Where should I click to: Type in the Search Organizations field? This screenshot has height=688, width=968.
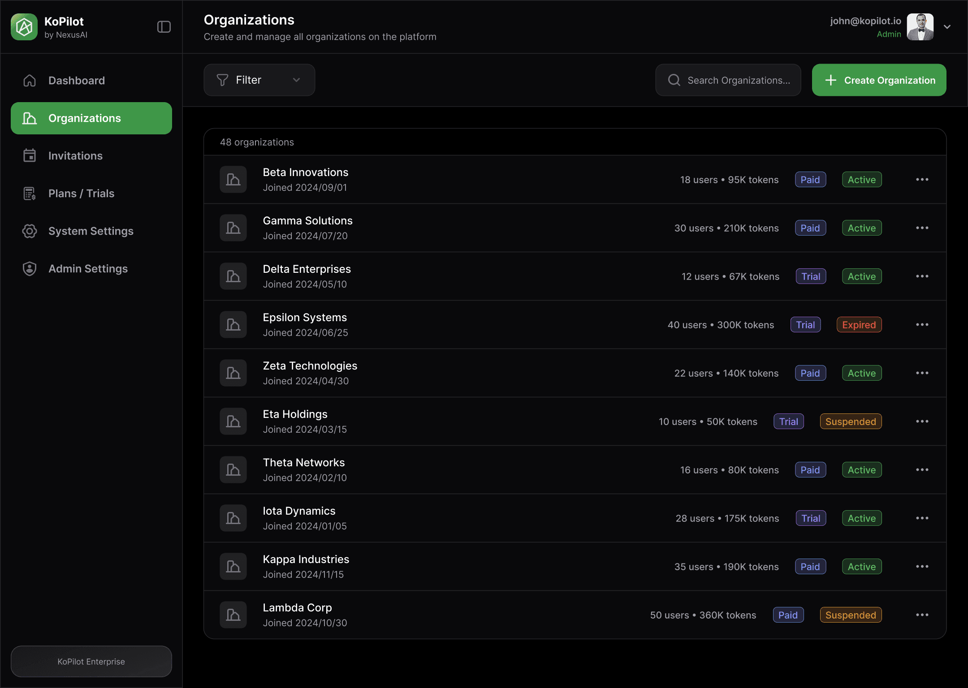(x=739, y=80)
